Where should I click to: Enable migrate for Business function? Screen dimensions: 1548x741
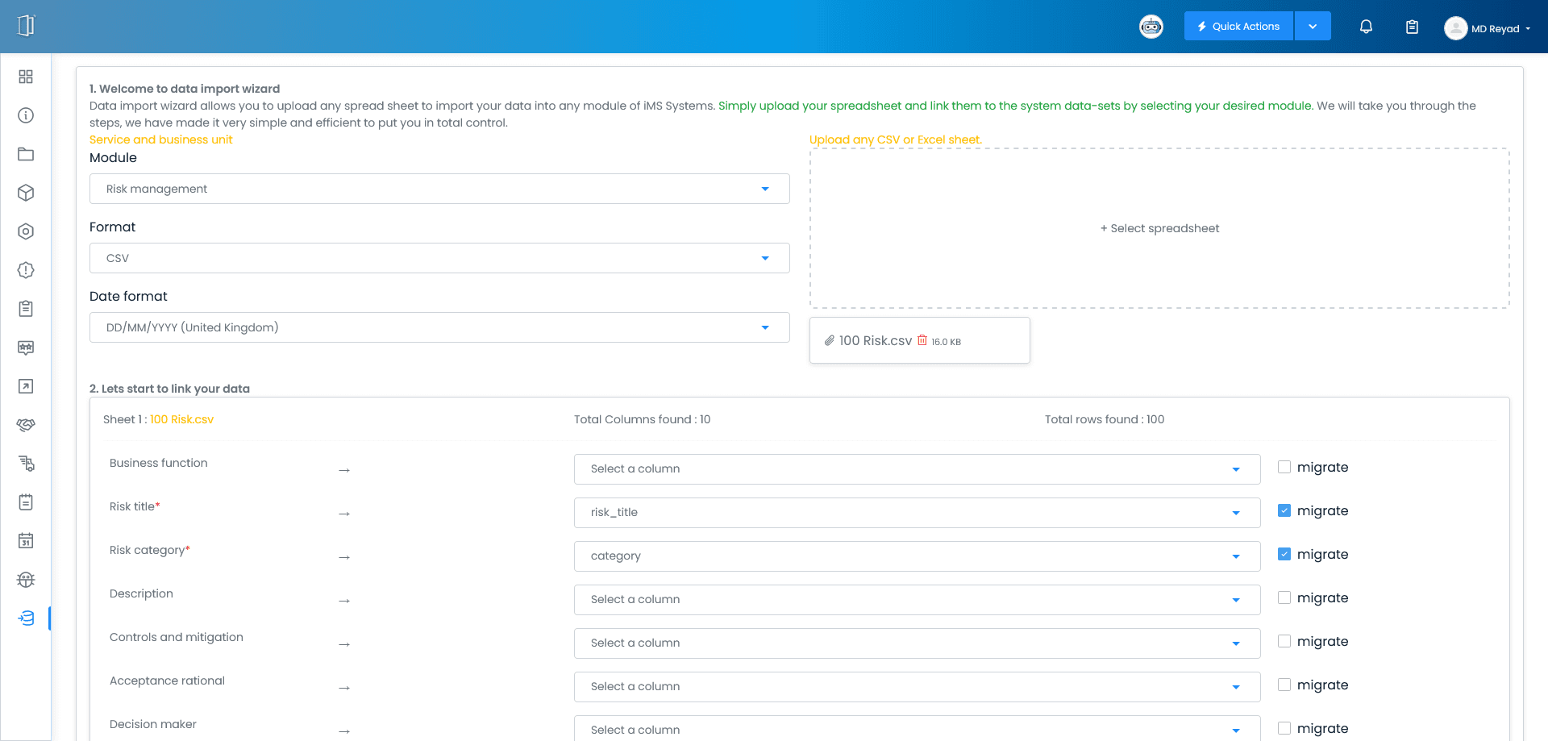(x=1284, y=467)
